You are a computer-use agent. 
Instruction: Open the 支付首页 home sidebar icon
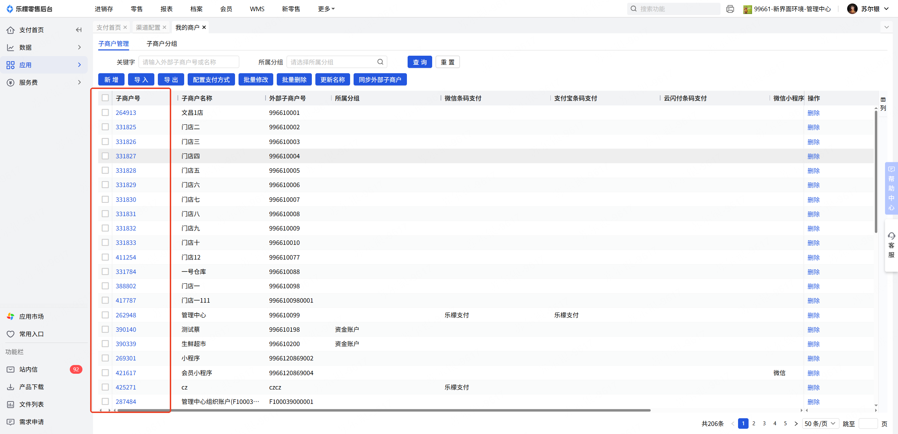pos(11,30)
